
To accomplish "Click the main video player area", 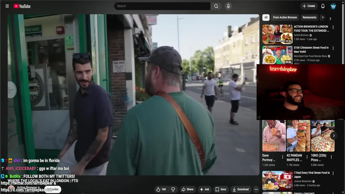I will [133, 95].
